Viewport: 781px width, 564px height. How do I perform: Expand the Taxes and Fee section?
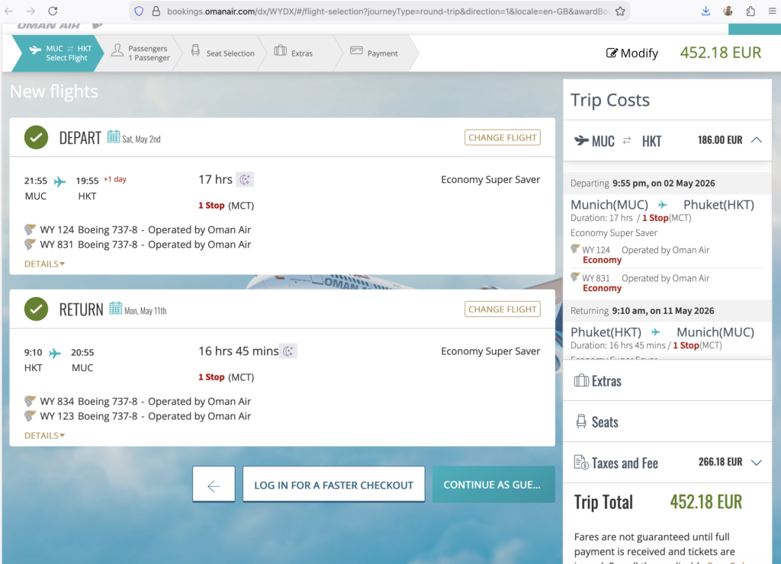[x=756, y=463]
